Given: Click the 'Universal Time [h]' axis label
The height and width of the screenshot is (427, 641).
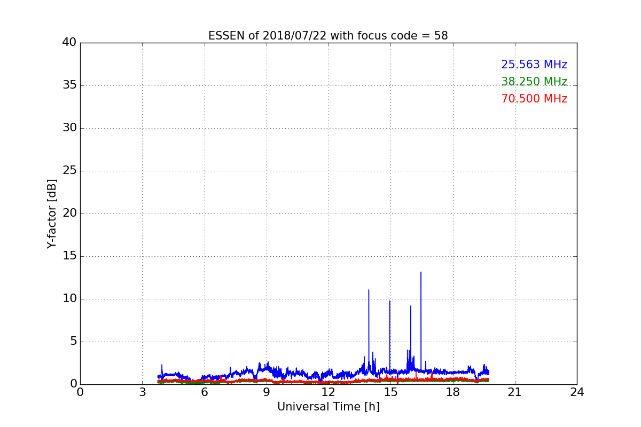Looking at the screenshot, I should click(328, 407).
